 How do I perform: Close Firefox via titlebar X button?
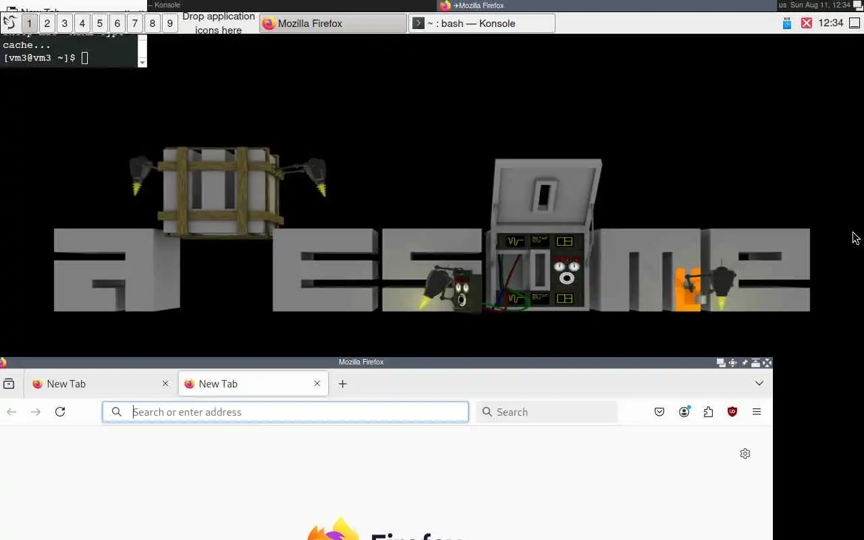[x=767, y=362]
